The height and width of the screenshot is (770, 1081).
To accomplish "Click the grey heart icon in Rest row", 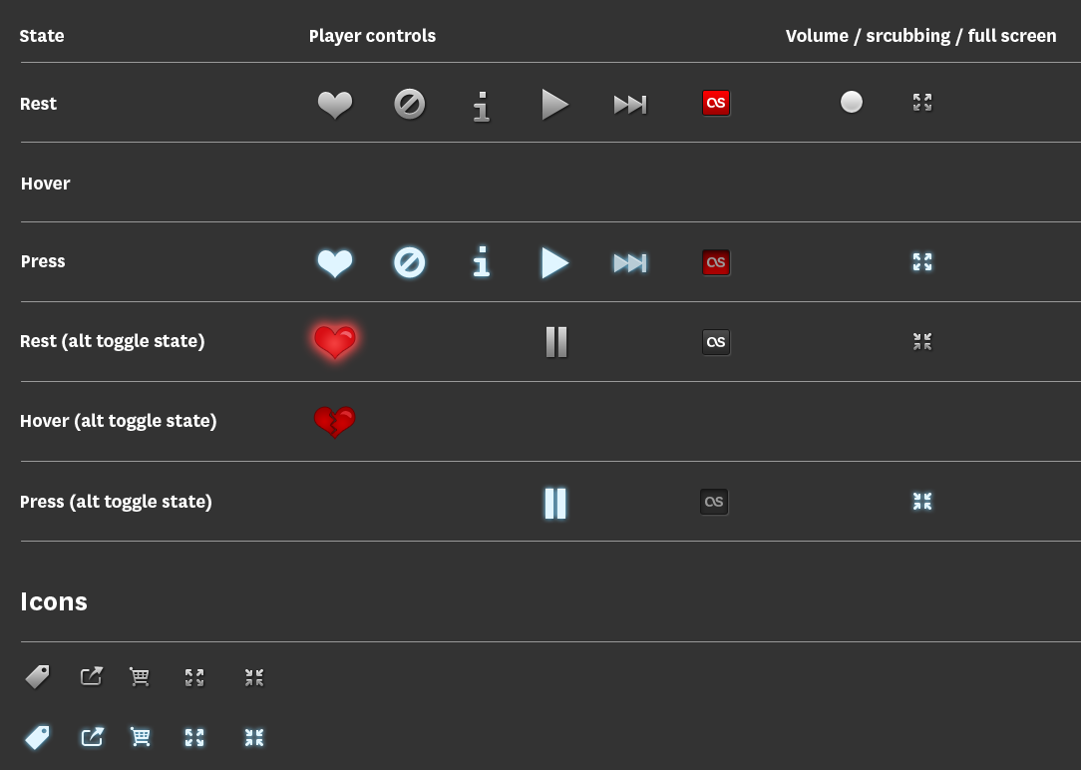I will [335, 105].
